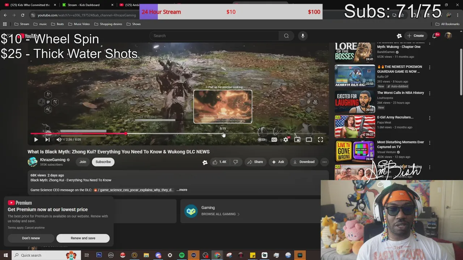This screenshot has height=260, width=463.
Task: Click the seek preview thumbnail
Action: point(223,107)
